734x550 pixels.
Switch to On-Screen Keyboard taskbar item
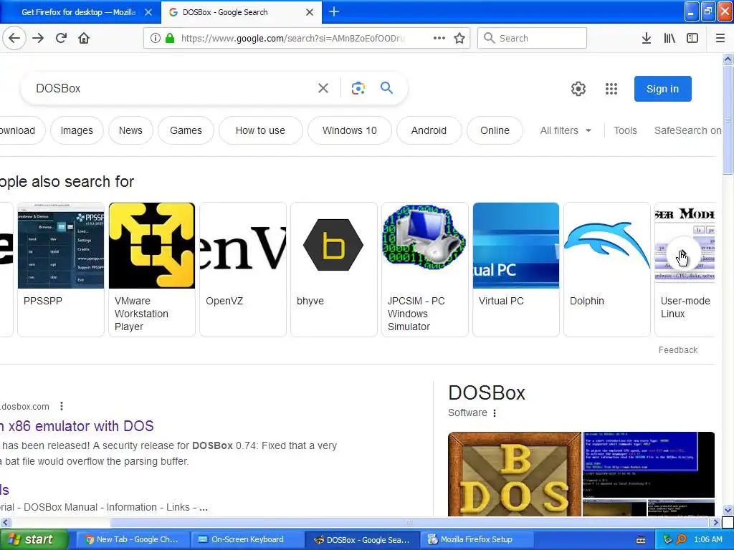point(247,539)
